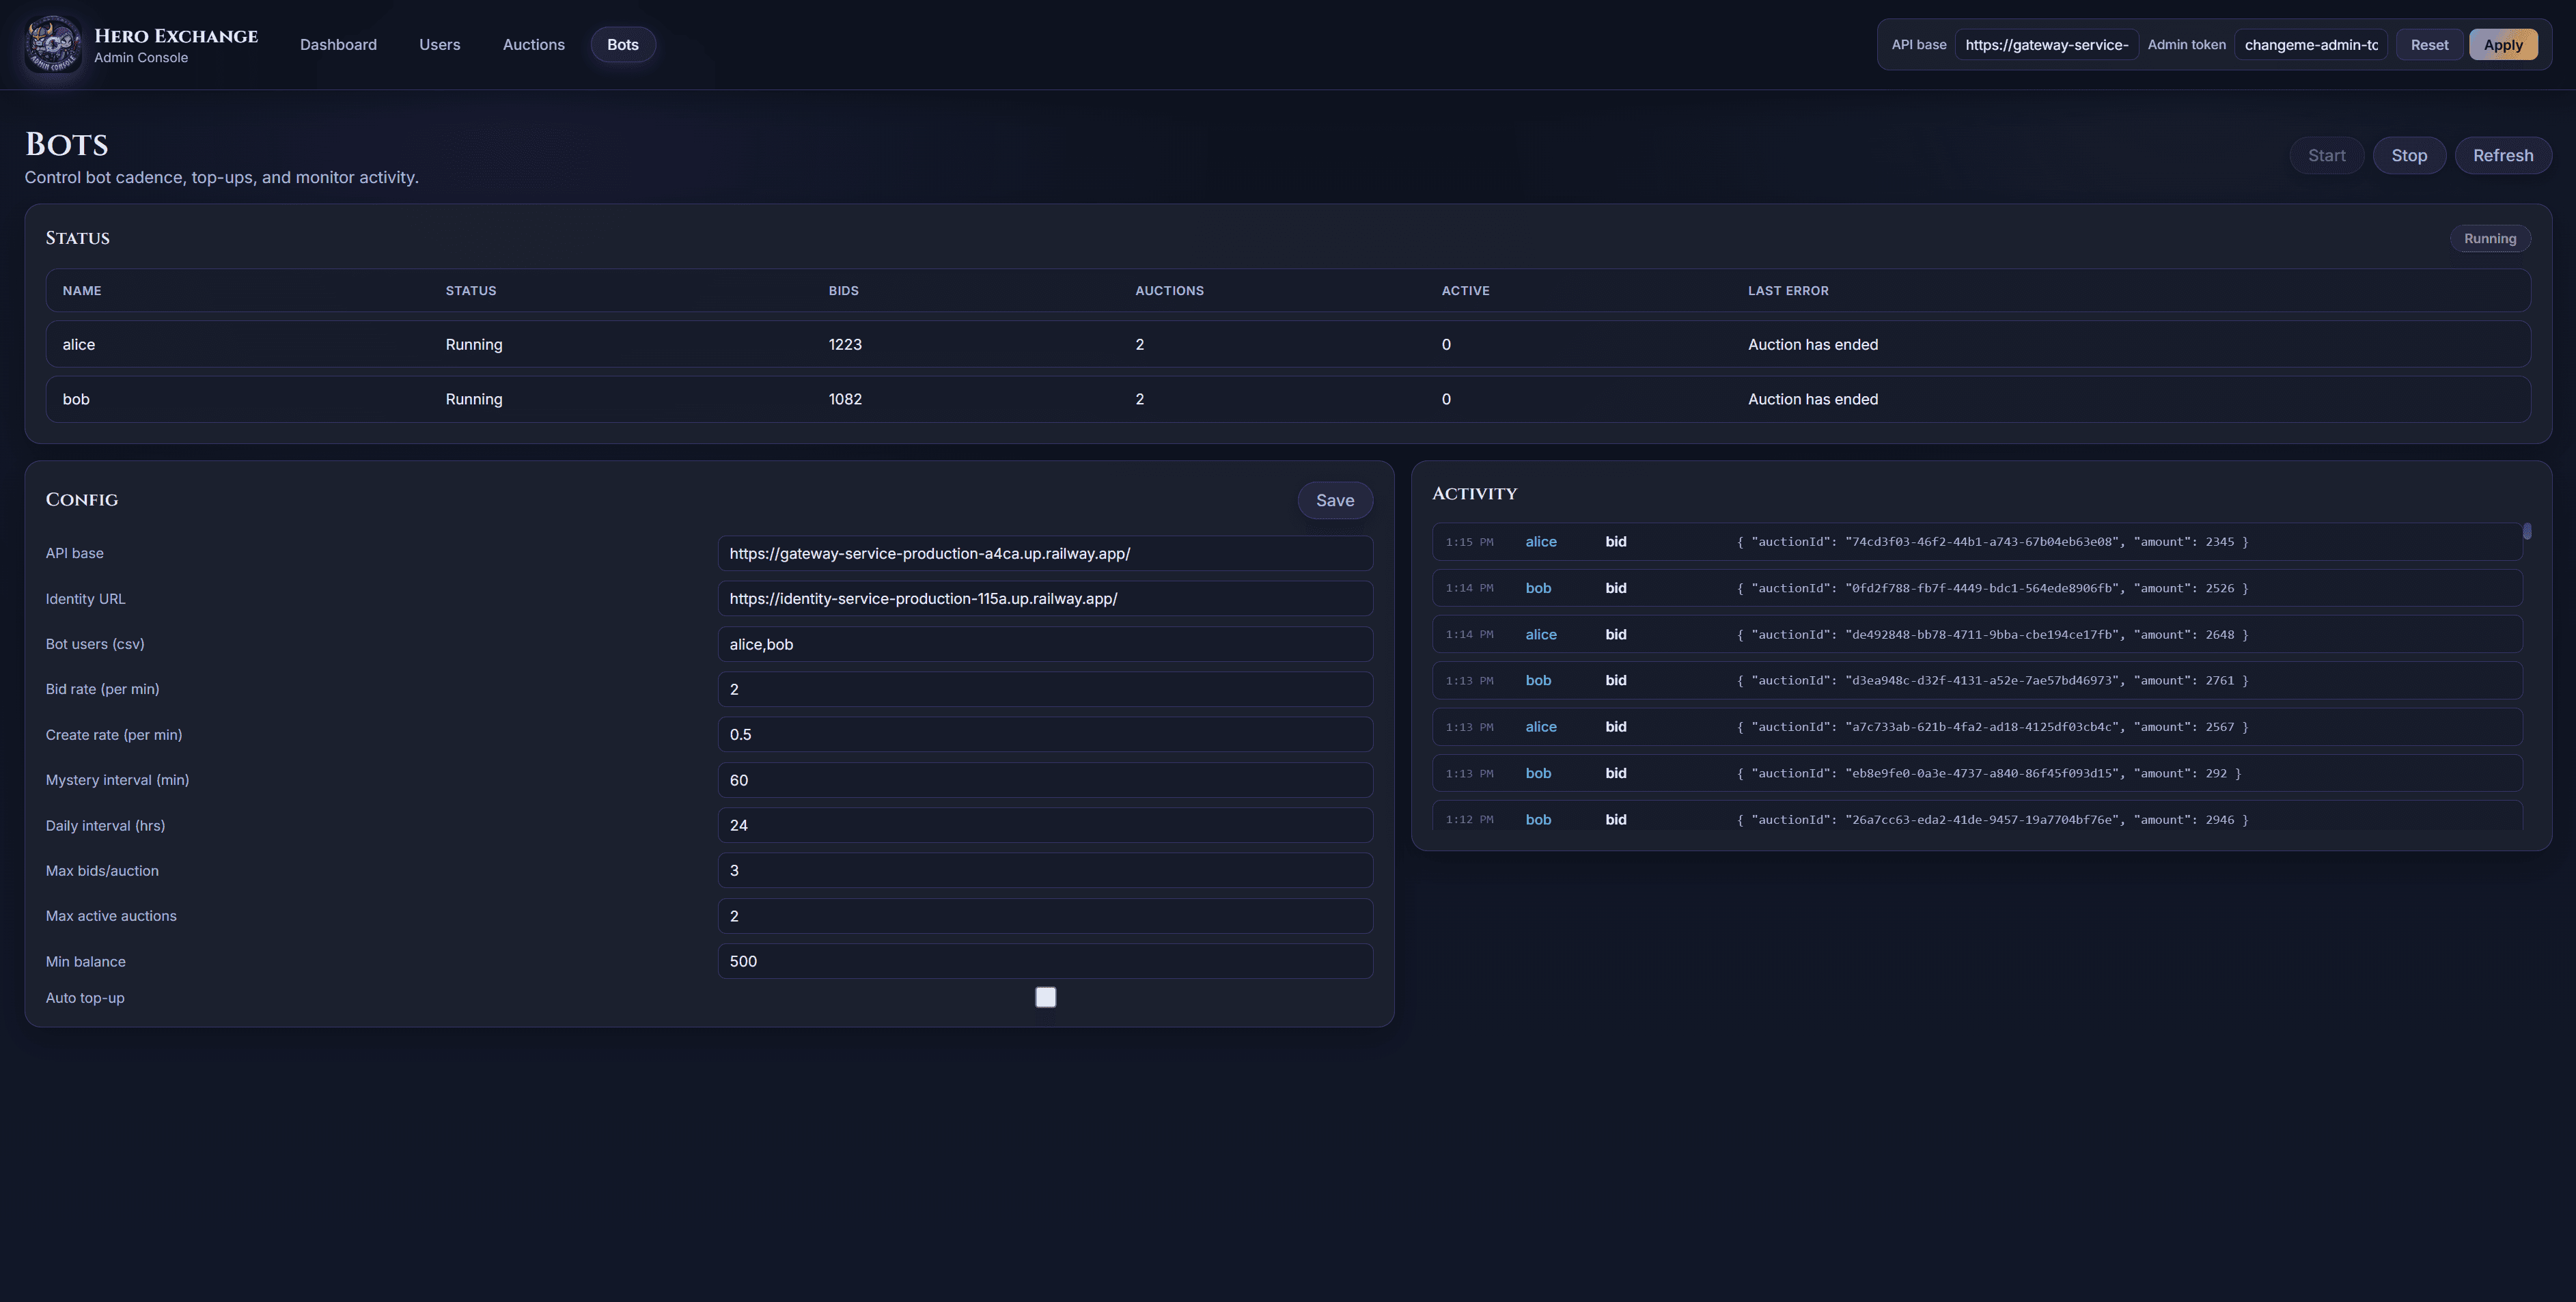Viewport: 2576px width, 1302px height.
Task: Click the Identity URL input
Action: [x=1045, y=598]
